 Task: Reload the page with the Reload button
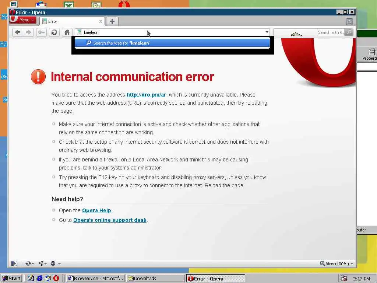coord(54,32)
